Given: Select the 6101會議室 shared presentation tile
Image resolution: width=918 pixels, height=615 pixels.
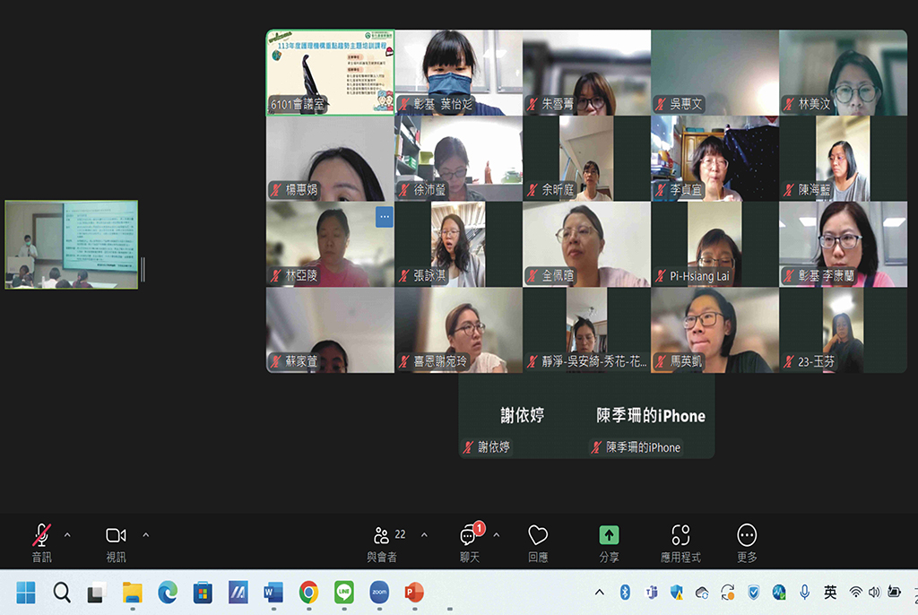Looking at the screenshot, I should click(330, 73).
